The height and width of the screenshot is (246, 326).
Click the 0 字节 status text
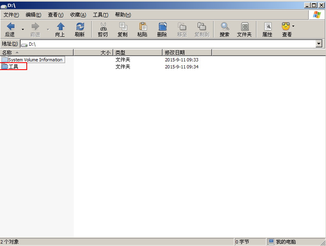[242, 241]
